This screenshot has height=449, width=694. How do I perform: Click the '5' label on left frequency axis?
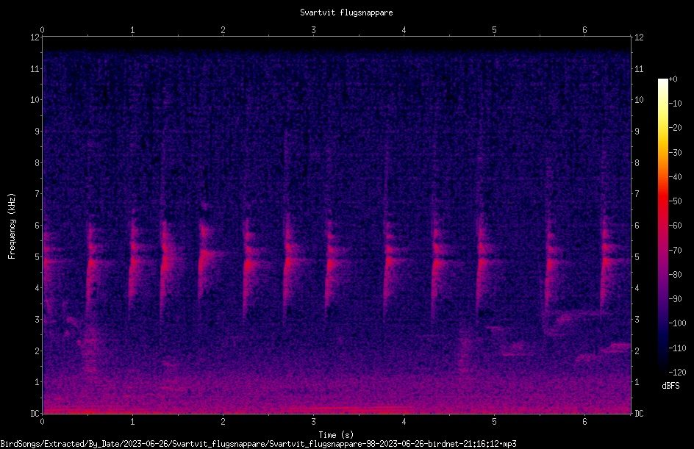coord(37,256)
